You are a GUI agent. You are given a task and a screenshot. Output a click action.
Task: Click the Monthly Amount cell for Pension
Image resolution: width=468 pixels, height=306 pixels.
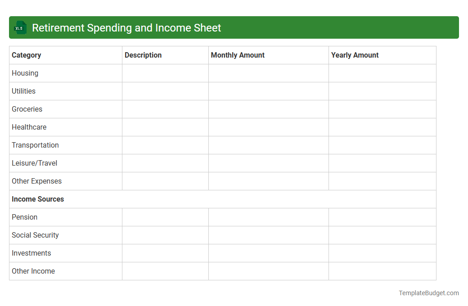point(268,217)
